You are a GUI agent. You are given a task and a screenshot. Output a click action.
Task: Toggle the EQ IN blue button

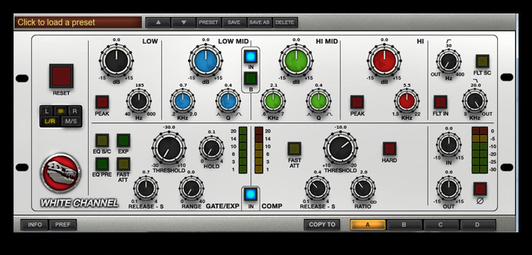(x=250, y=57)
